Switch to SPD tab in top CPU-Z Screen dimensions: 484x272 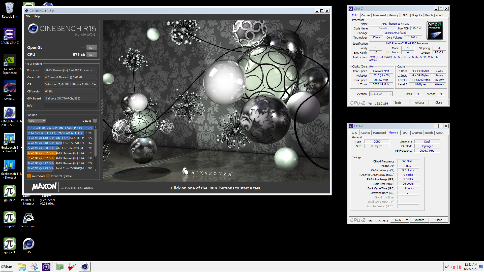pyautogui.click(x=405, y=15)
